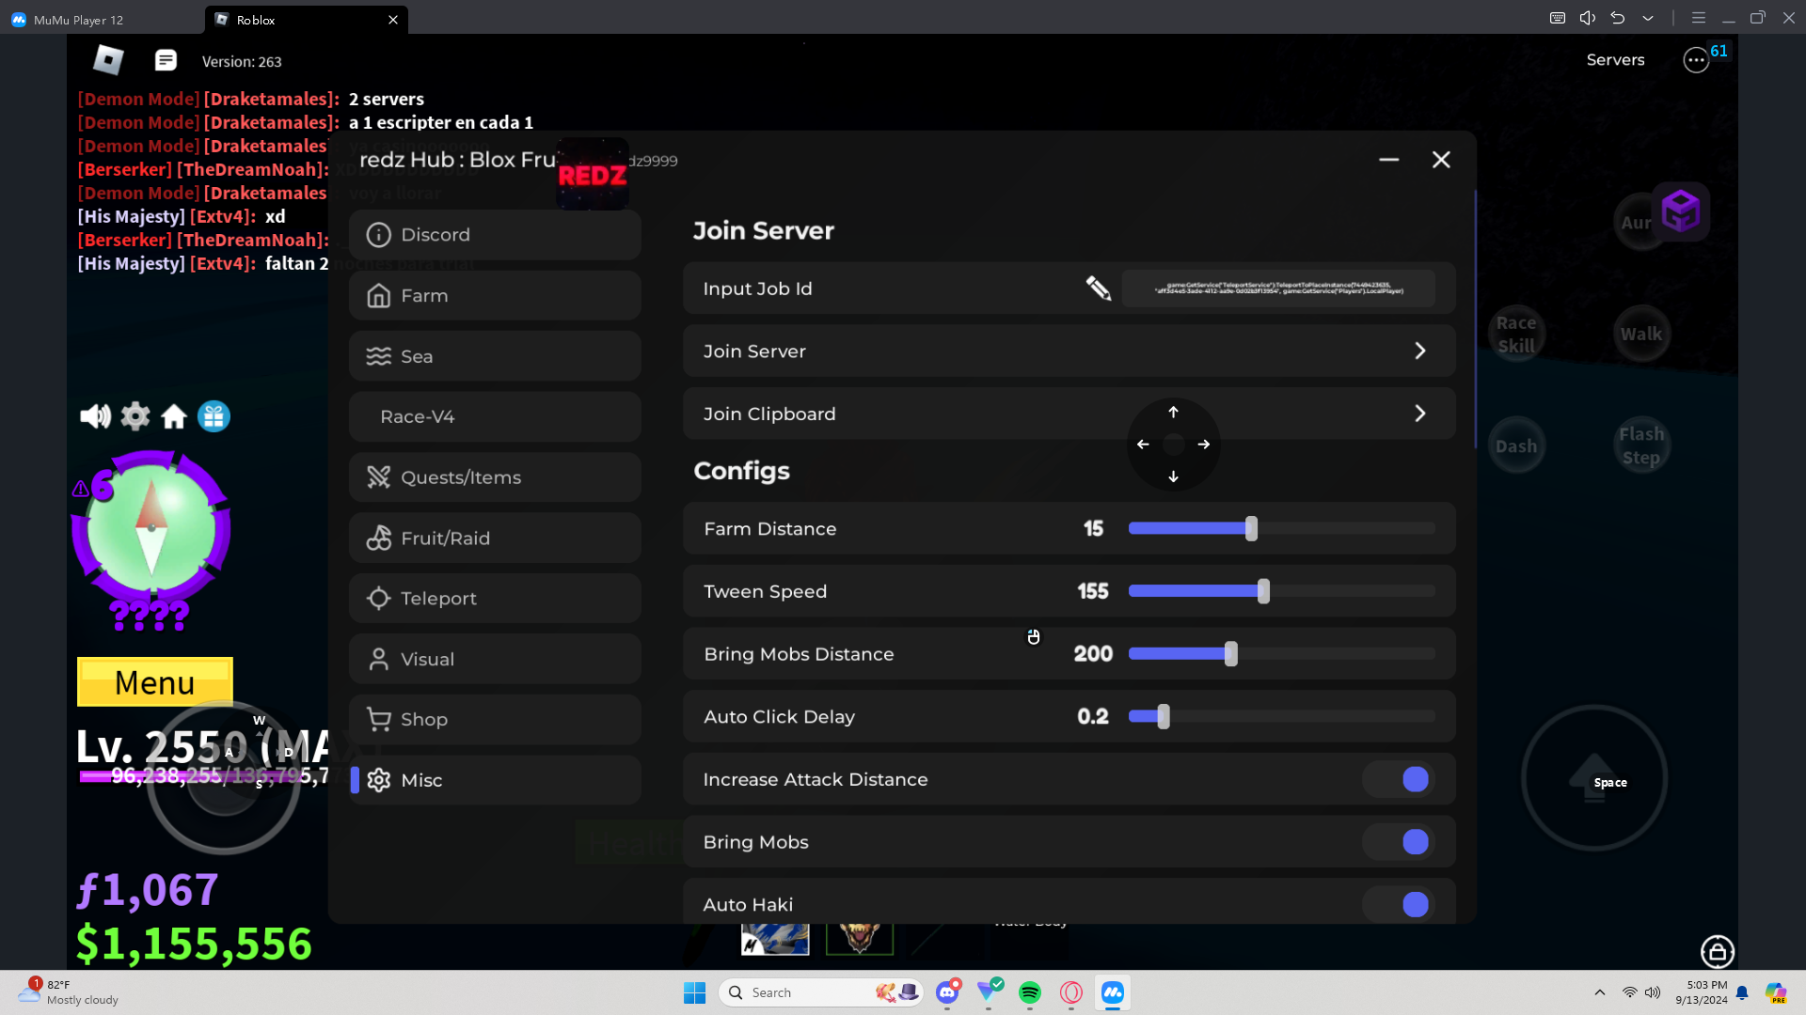Click the screen lock icon bottom right

(x=1718, y=951)
